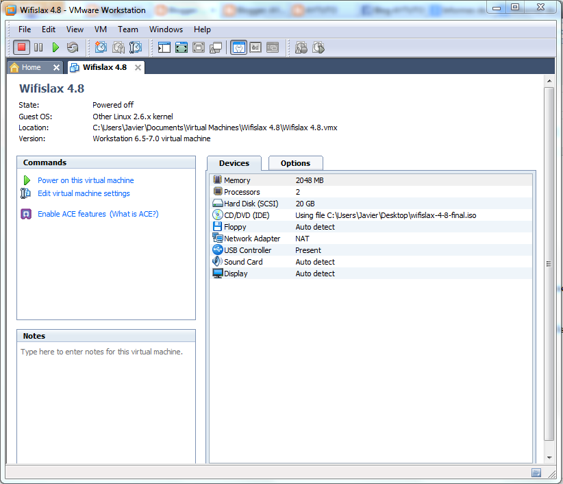Click the Full Screen toolbar icon
Image resolution: width=563 pixels, height=484 pixels.
point(182,47)
